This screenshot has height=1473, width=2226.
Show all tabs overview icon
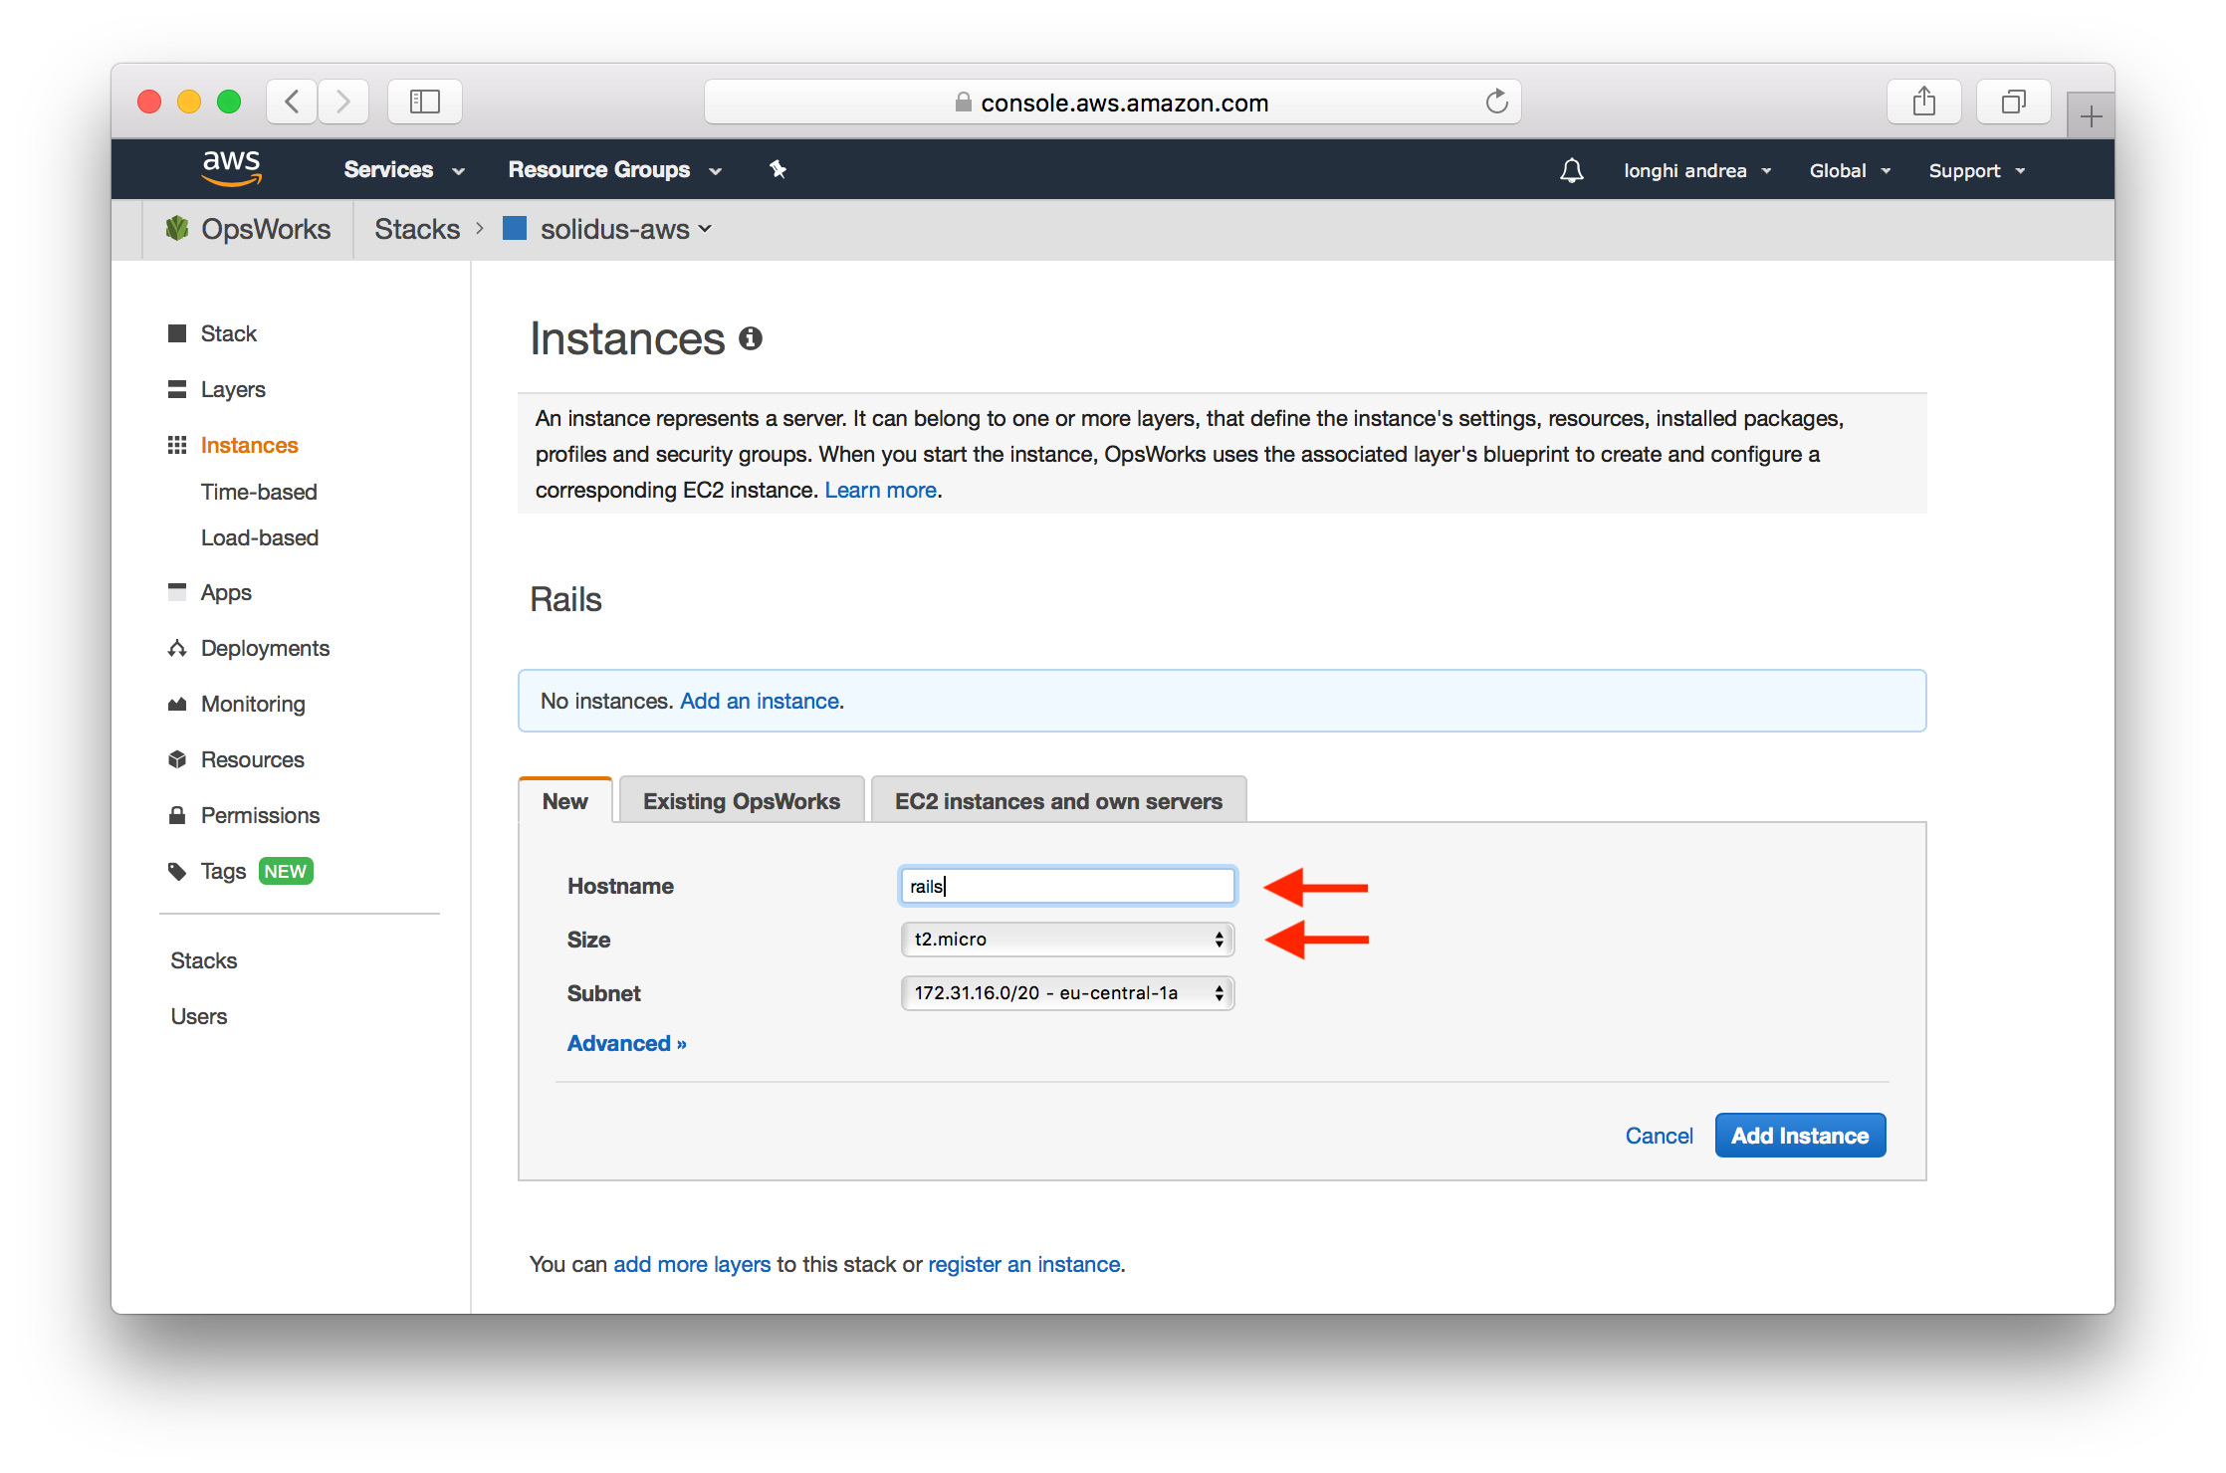(2013, 102)
